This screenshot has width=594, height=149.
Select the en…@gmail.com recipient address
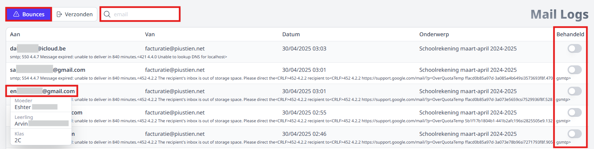click(x=42, y=91)
